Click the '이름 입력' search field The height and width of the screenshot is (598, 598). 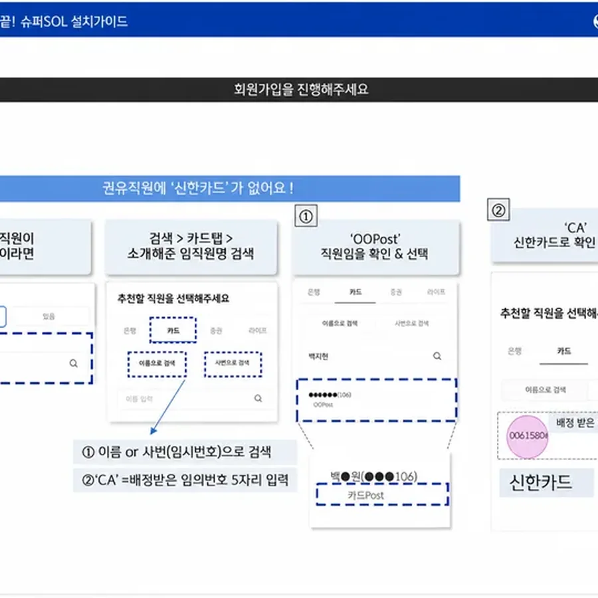193,399
